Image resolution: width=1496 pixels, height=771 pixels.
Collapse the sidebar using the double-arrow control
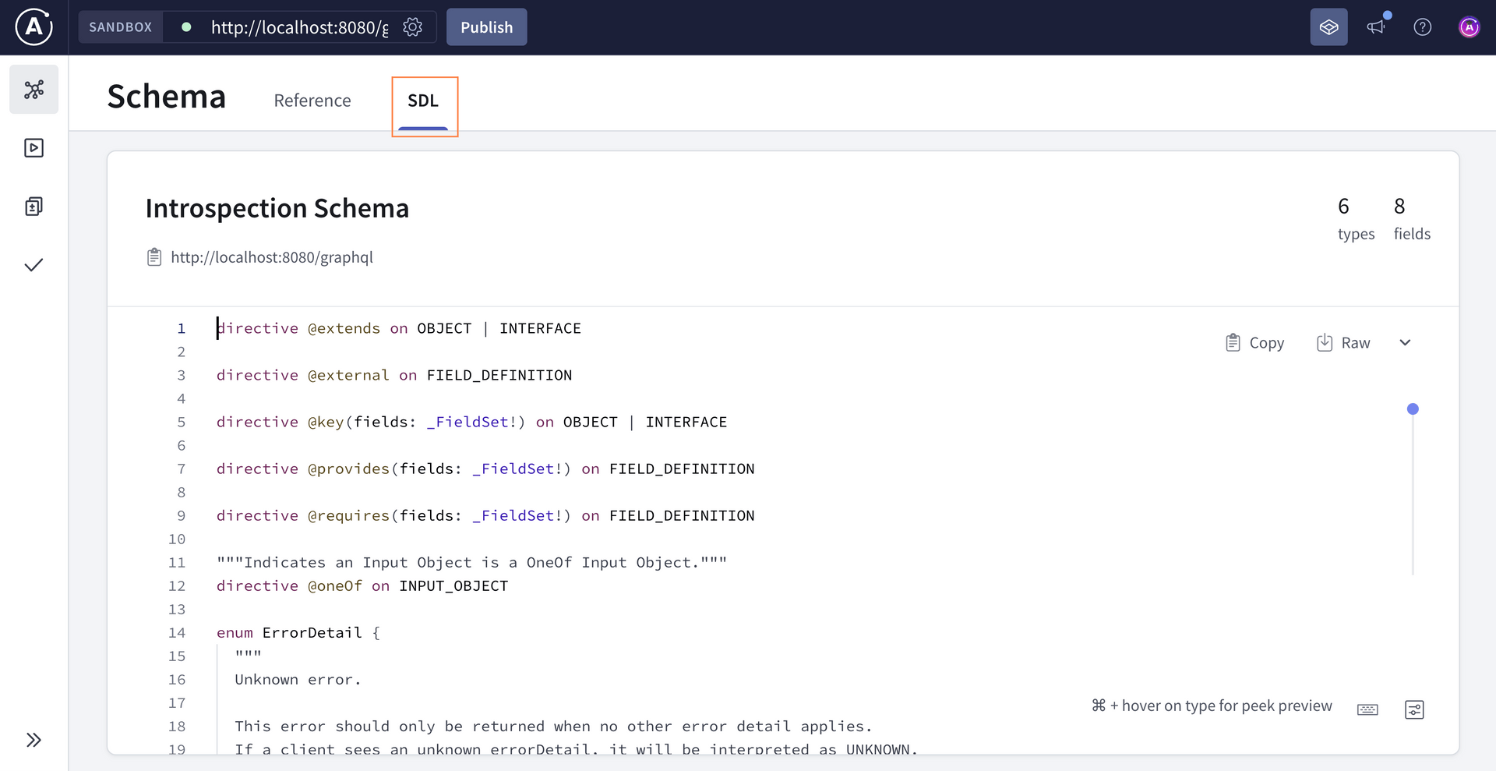[x=34, y=739]
